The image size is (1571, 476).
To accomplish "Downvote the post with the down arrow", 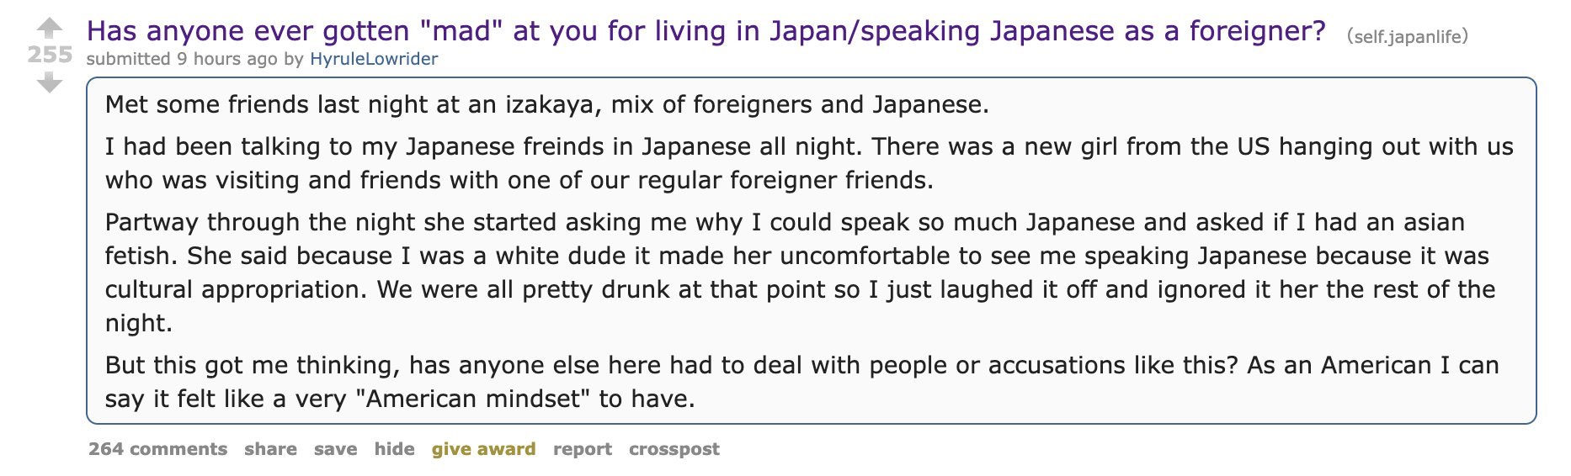I will click(x=50, y=82).
